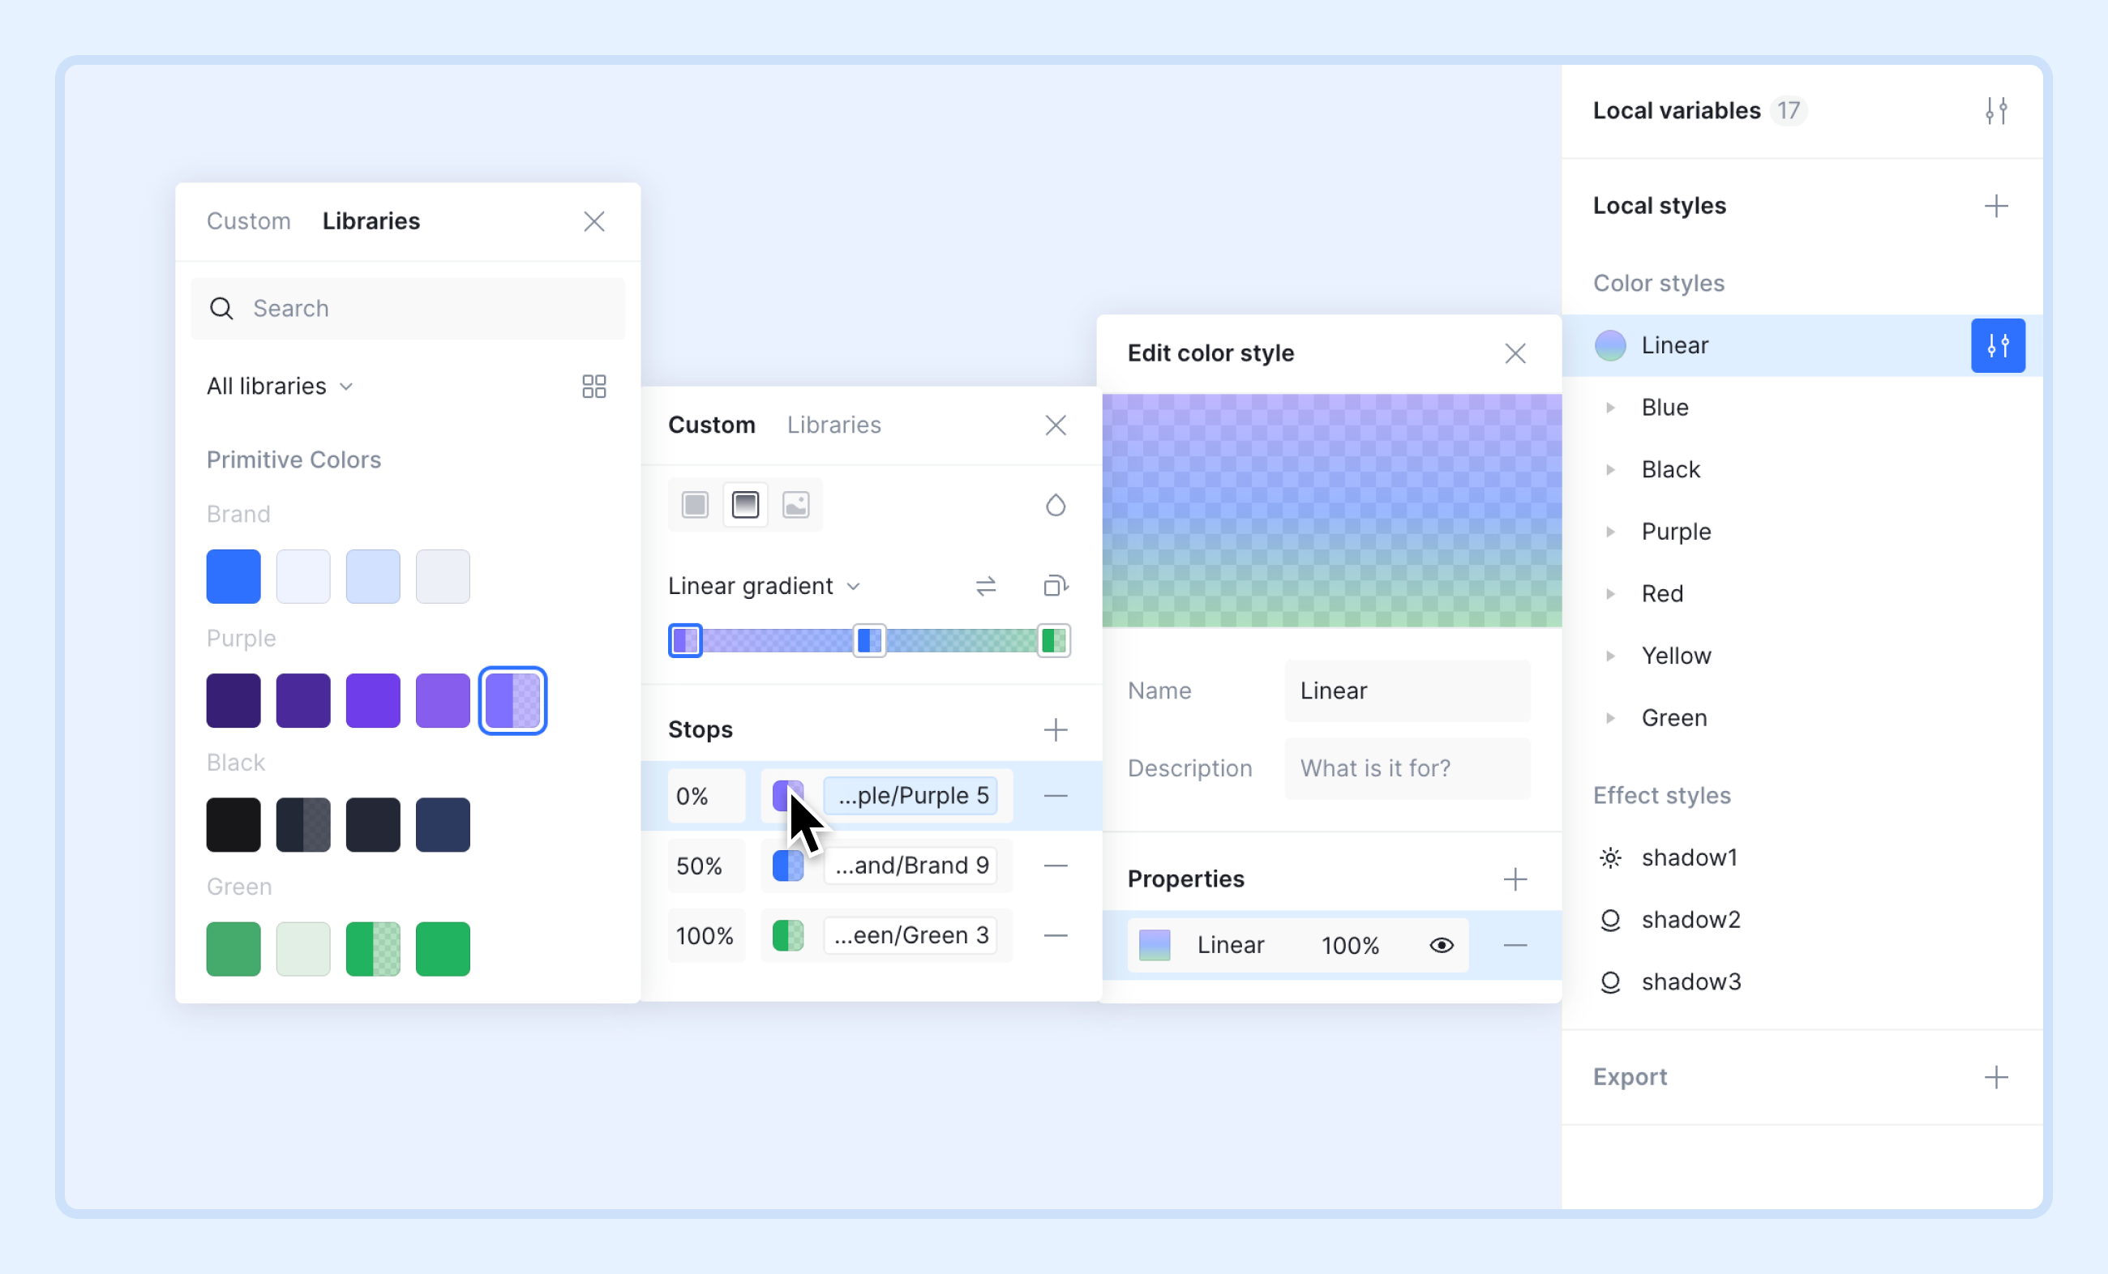2108x1274 pixels.
Task: Click the gradient fill icon in color picker
Action: (743, 504)
